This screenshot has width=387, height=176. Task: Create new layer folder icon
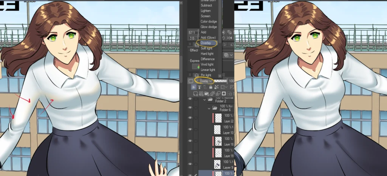point(207,93)
